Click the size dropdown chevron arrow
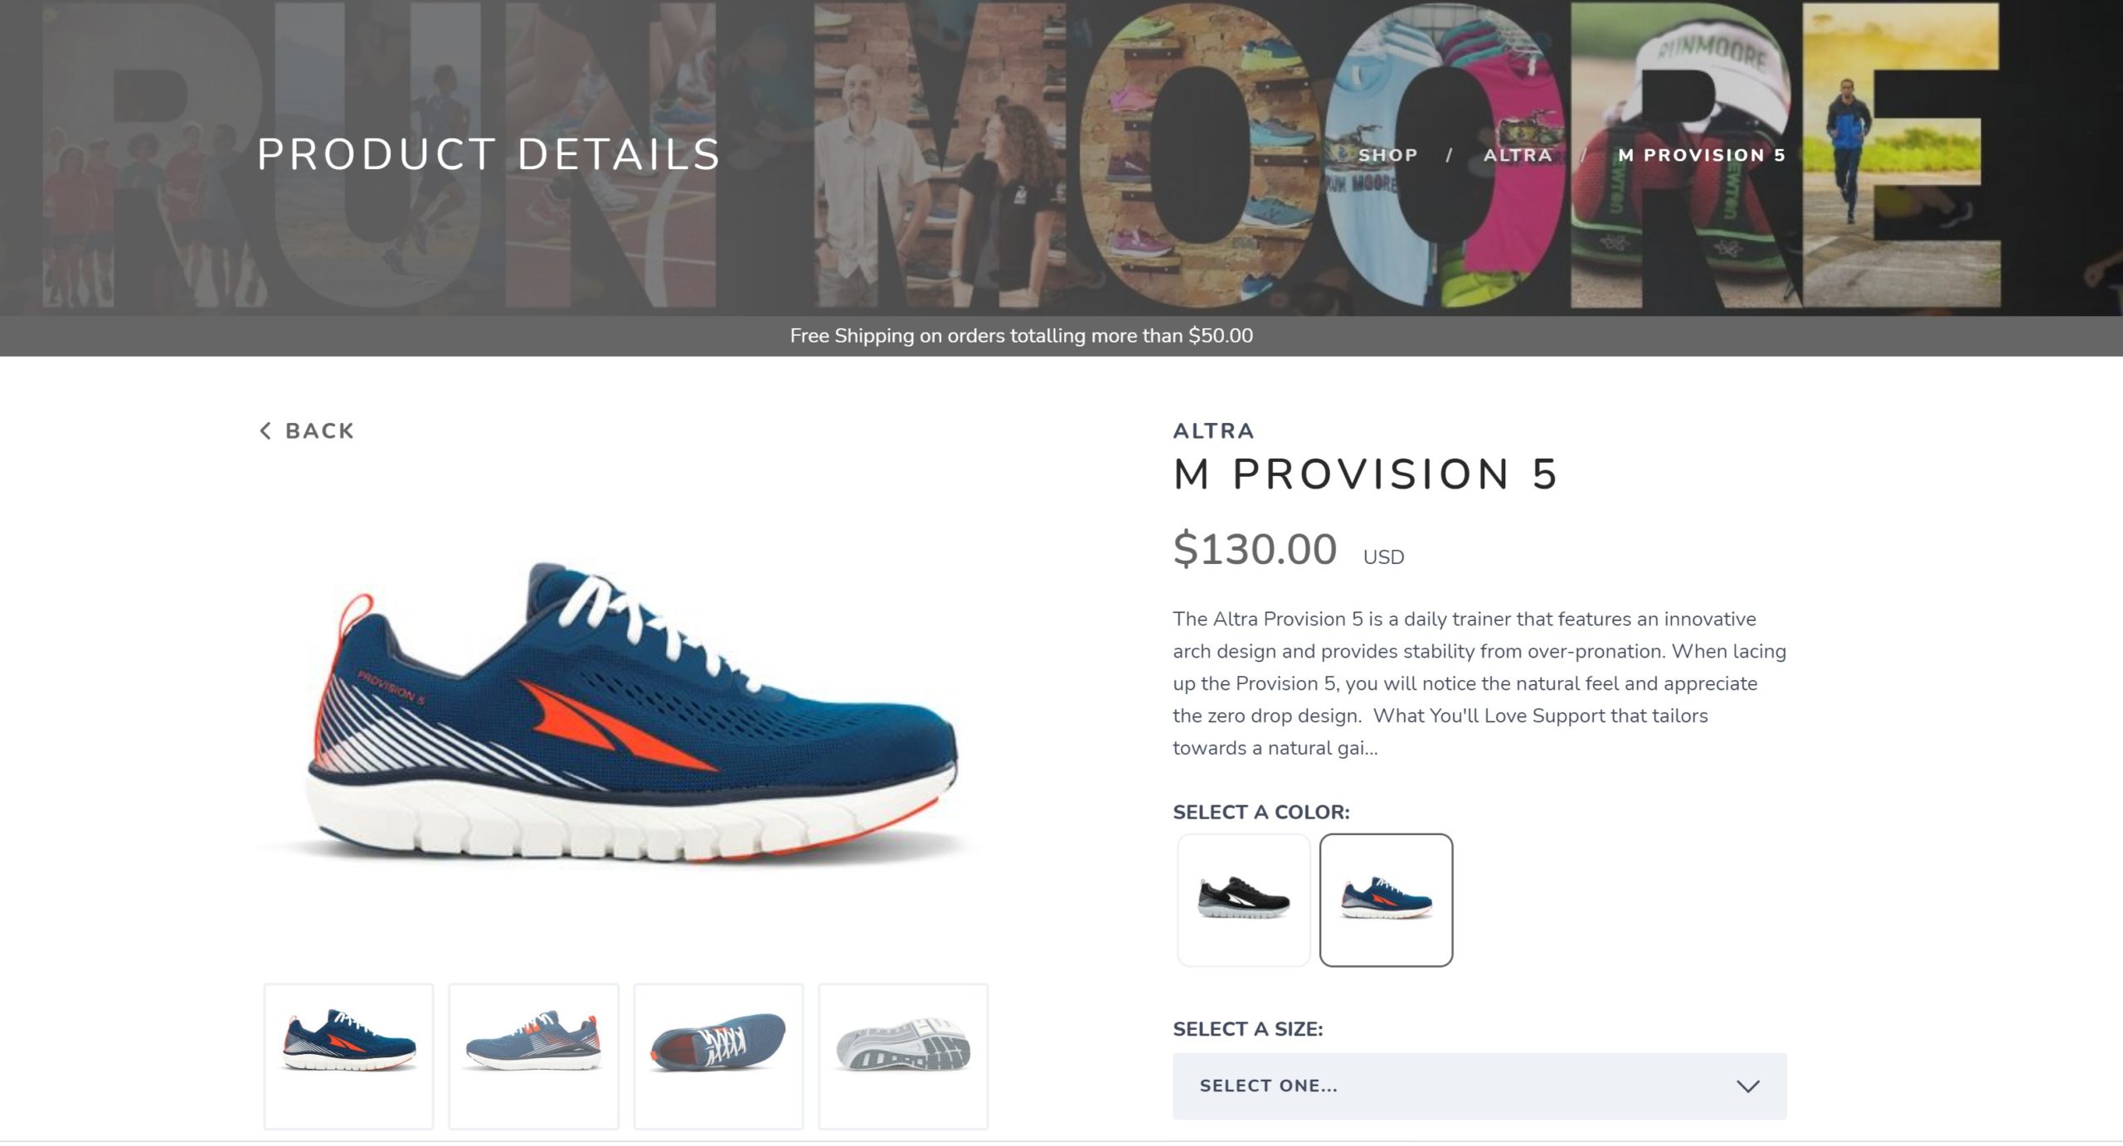The image size is (2123, 1146). pyautogui.click(x=1748, y=1086)
